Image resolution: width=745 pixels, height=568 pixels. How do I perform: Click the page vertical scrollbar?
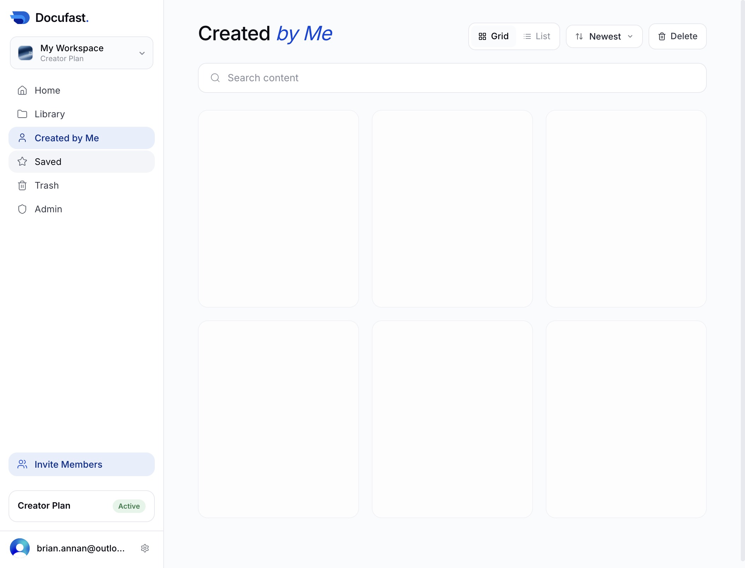point(742,281)
